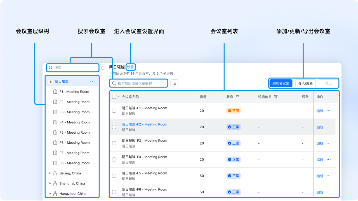Click 编辑 for the F5 meeting room row
This screenshot has width=358, height=201.
click(x=320, y=176)
